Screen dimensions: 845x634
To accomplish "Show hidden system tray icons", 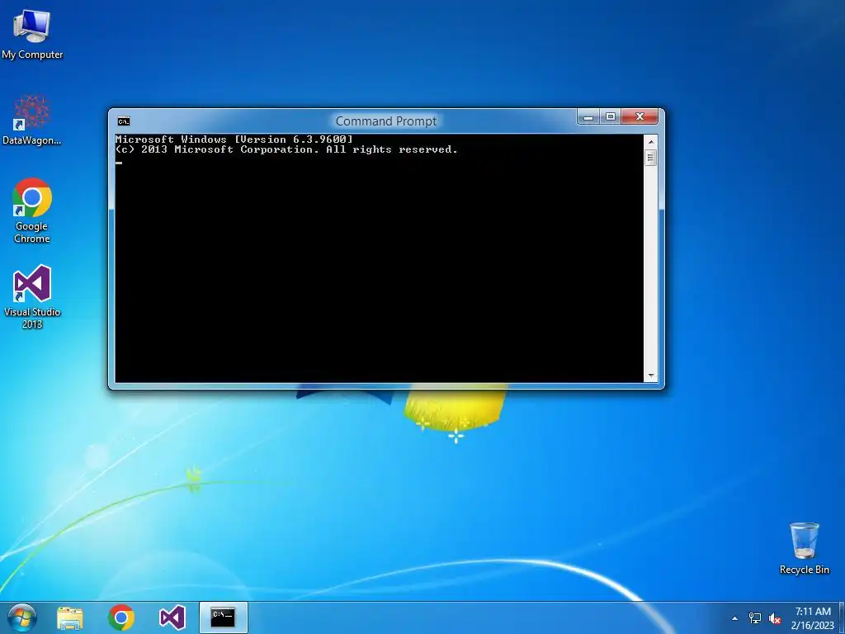I will [734, 618].
